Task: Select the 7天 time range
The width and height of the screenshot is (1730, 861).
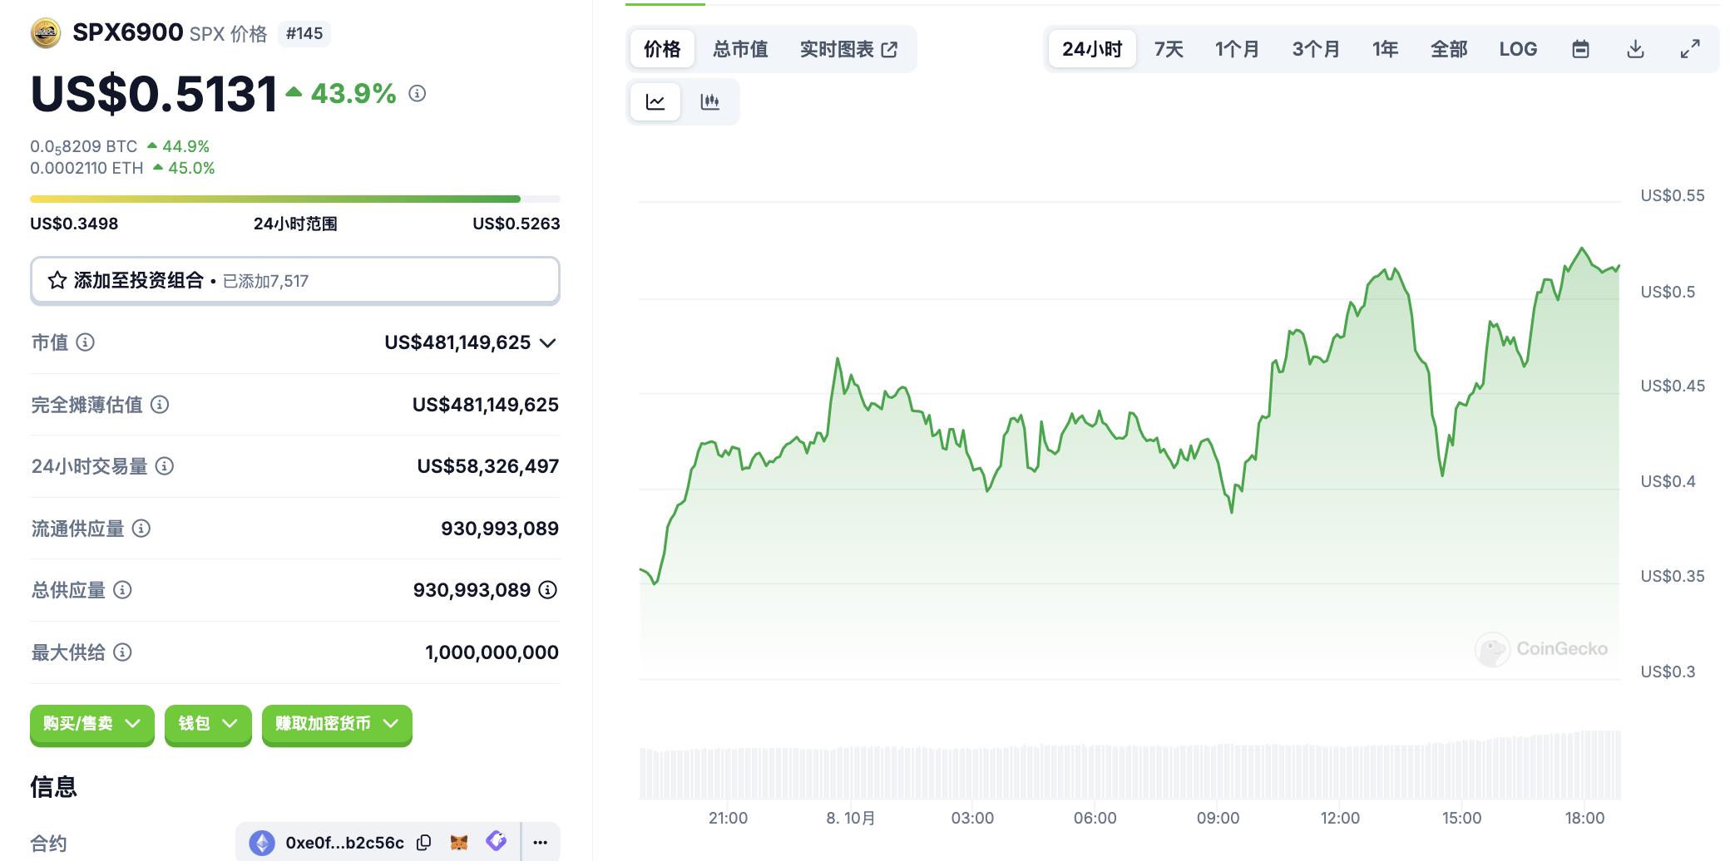Action: click(x=1169, y=49)
